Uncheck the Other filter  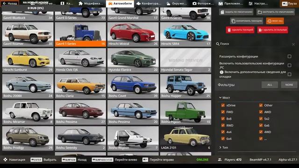[261, 105]
